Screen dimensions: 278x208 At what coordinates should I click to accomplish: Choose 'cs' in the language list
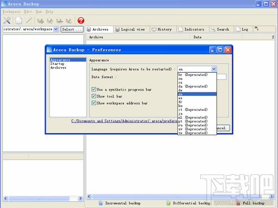click(197, 83)
